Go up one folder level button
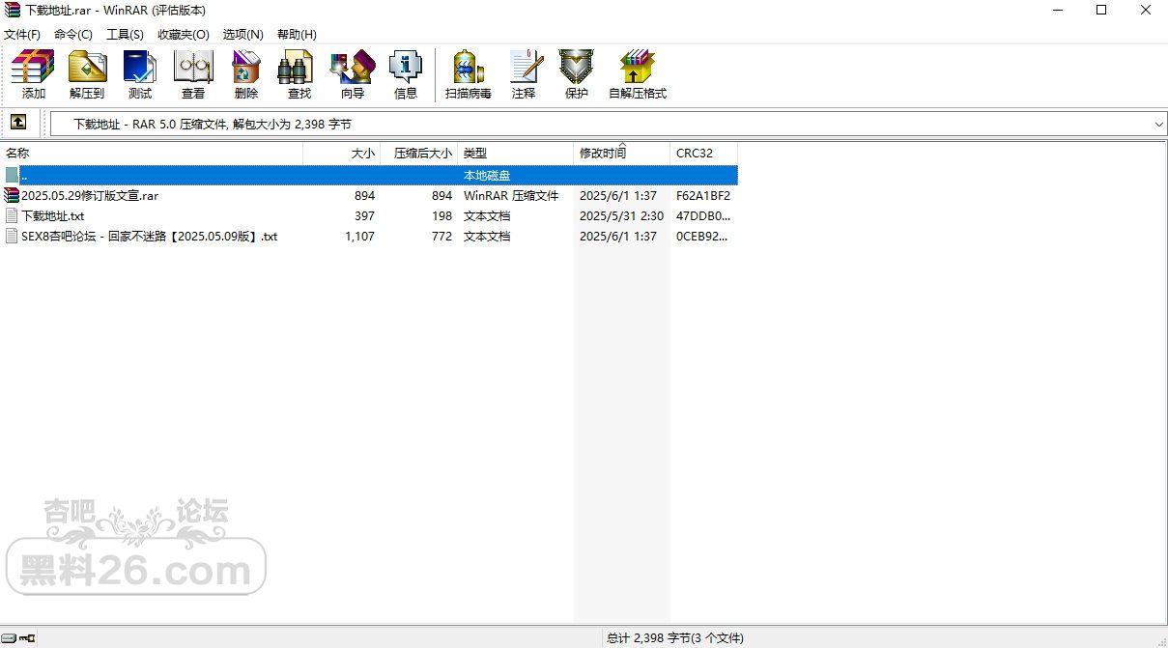Viewport: 1168px width, 648px height. coord(18,123)
